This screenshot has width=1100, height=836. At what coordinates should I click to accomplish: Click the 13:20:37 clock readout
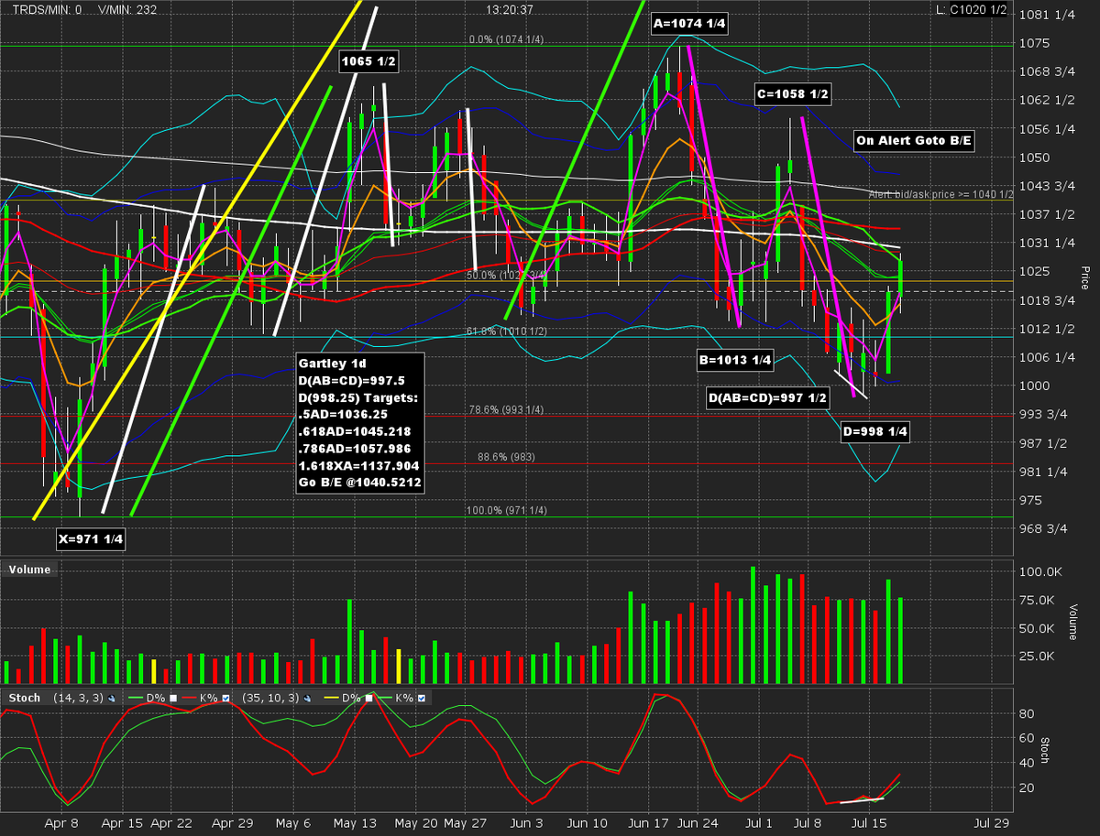511,9
